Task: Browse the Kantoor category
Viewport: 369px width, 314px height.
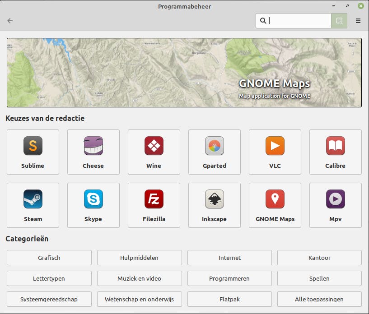Action: (x=319, y=258)
